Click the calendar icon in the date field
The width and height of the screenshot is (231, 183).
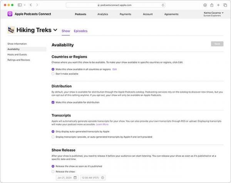(75, 178)
